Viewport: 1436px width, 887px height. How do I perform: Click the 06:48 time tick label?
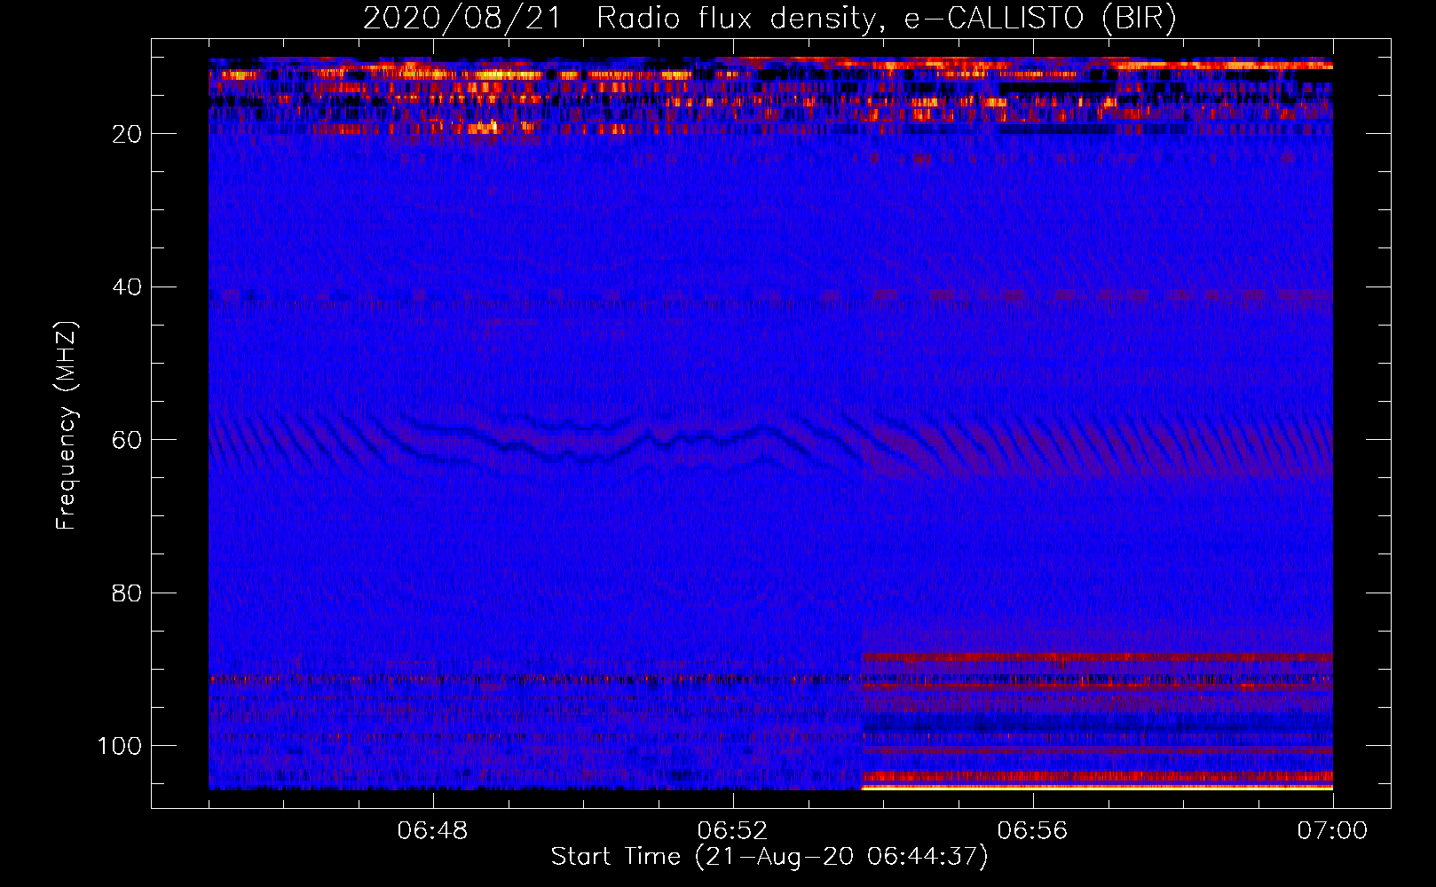click(433, 831)
